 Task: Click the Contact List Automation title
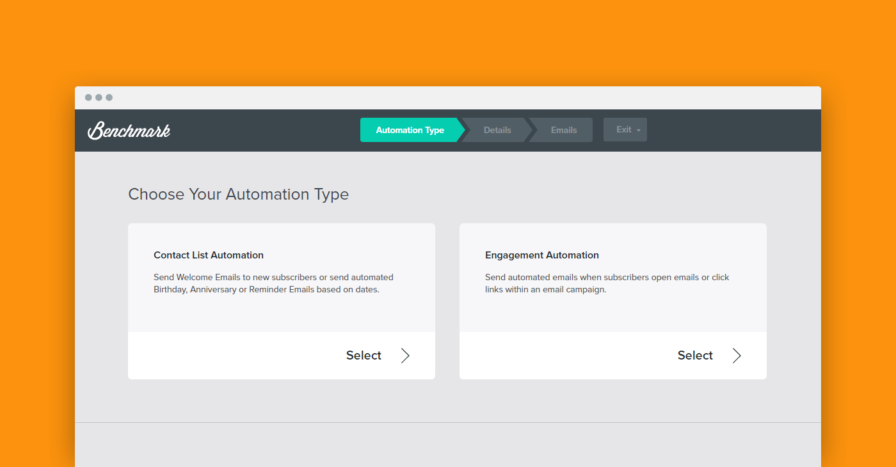(x=209, y=255)
